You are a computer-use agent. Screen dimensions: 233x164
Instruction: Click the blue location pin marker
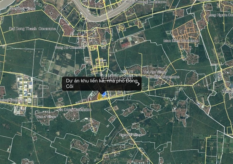pos(104,94)
